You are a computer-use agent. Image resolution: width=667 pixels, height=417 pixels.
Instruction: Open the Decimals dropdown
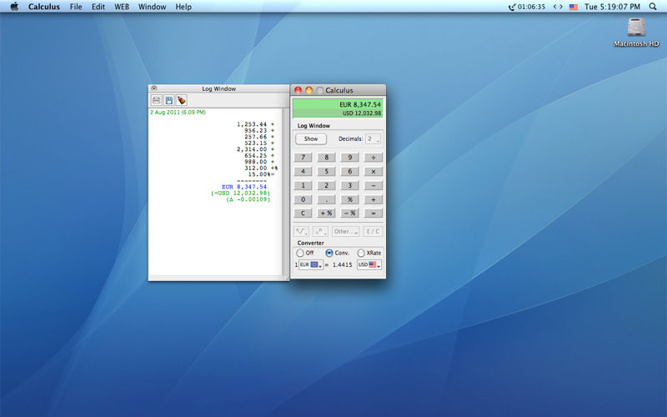click(373, 138)
